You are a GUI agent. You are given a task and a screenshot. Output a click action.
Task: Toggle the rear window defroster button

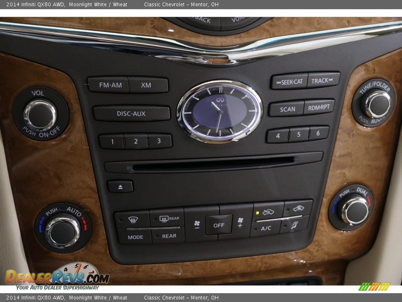[x=167, y=218]
